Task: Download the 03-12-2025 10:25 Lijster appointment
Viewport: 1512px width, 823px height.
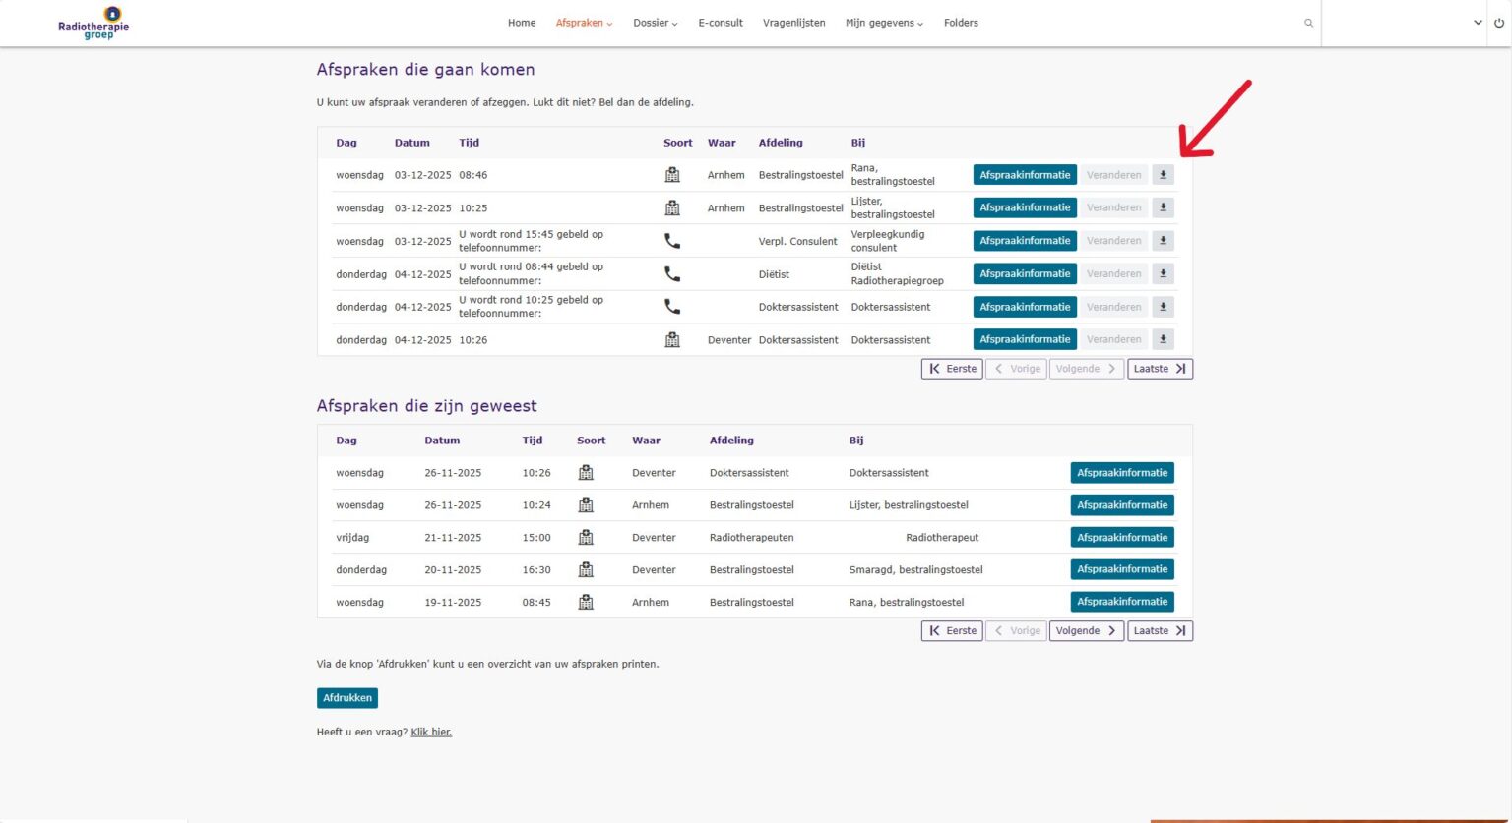Action: [1163, 207]
